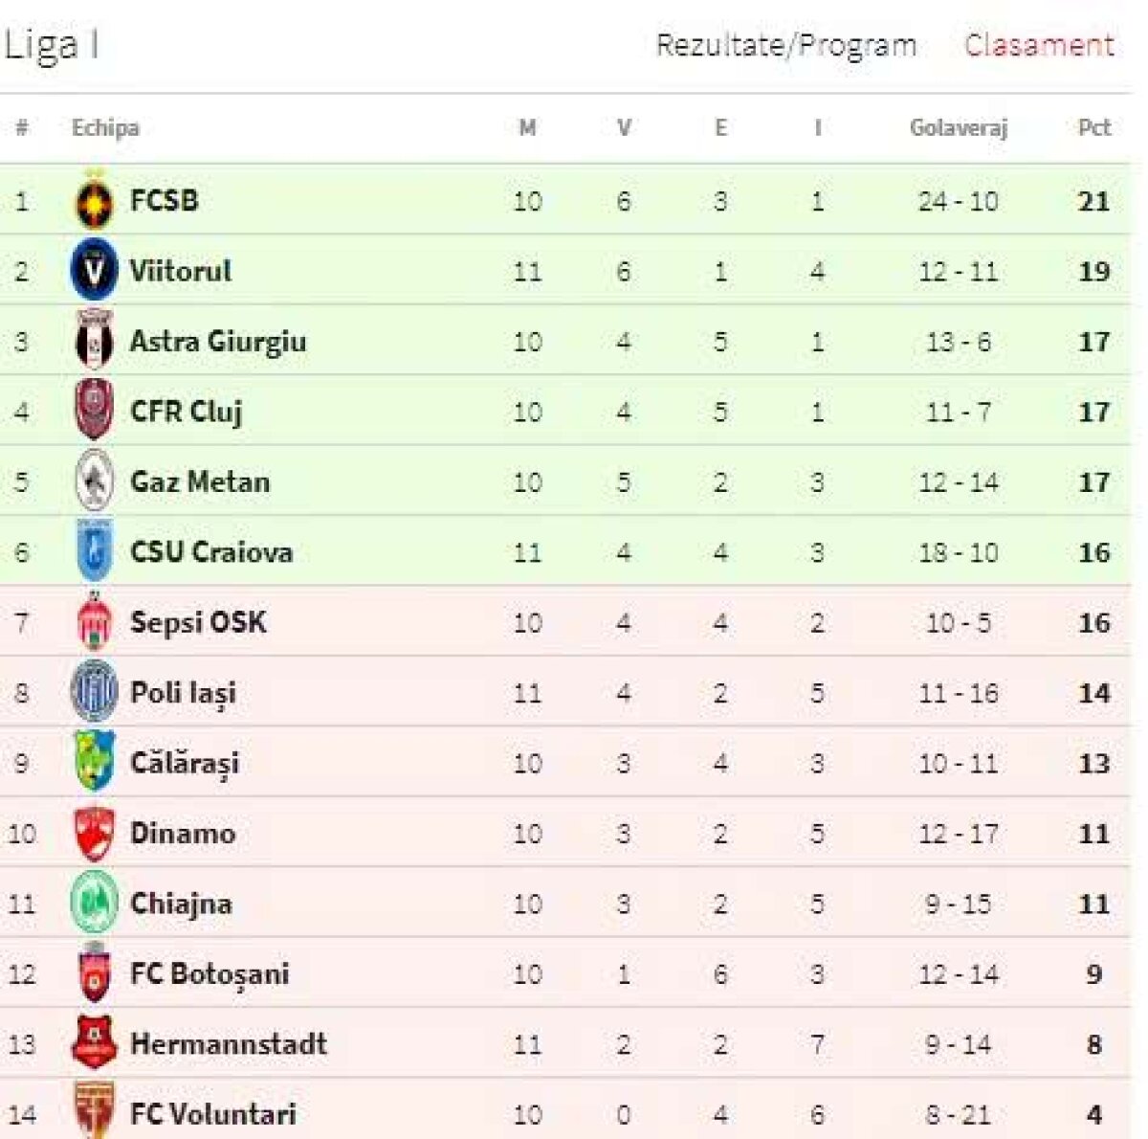The width and height of the screenshot is (1148, 1139).
Task: Click the CFR Cluj club badge
Action: [95, 411]
